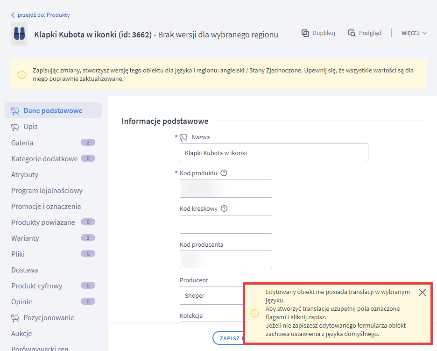Viewport: 437px width, 351px height.
Task: Focus the Kod kreskowy input field
Action: tap(226, 224)
